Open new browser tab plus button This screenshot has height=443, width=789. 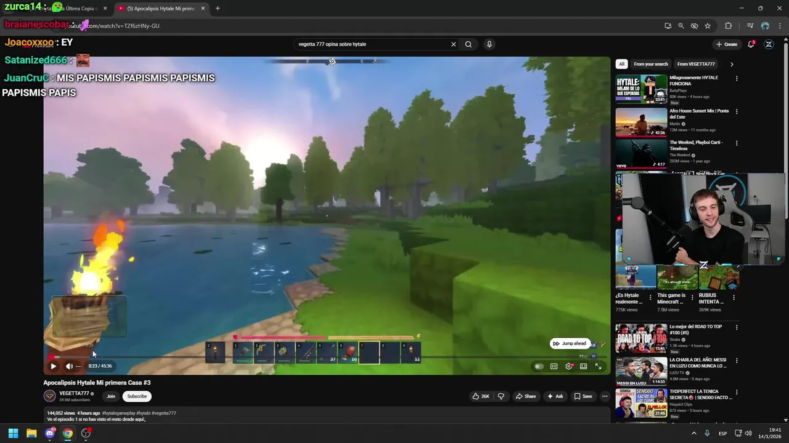(218, 9)
